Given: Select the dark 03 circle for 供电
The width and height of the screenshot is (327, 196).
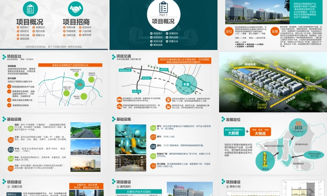Looking at the screenshot, I should pyautogui.click(x=11, y=150).
